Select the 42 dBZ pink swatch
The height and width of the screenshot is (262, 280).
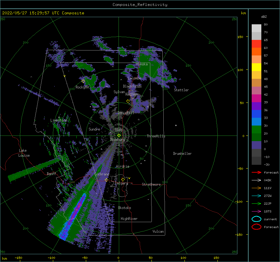256,90
